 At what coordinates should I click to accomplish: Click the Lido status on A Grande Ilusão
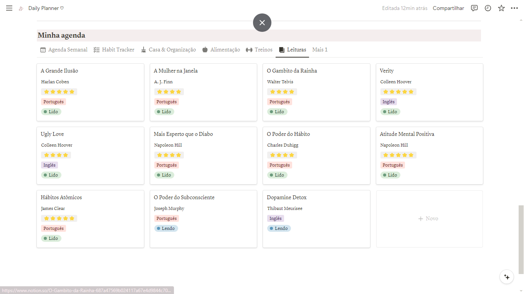pyautogui.click(x=51, y=112)
